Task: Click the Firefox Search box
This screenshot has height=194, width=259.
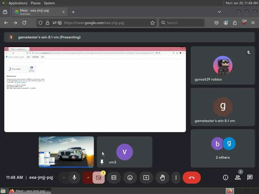Action: click(182, 23)
